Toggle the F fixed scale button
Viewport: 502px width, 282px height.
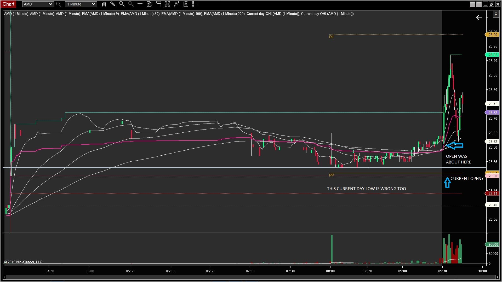(496, 15)
